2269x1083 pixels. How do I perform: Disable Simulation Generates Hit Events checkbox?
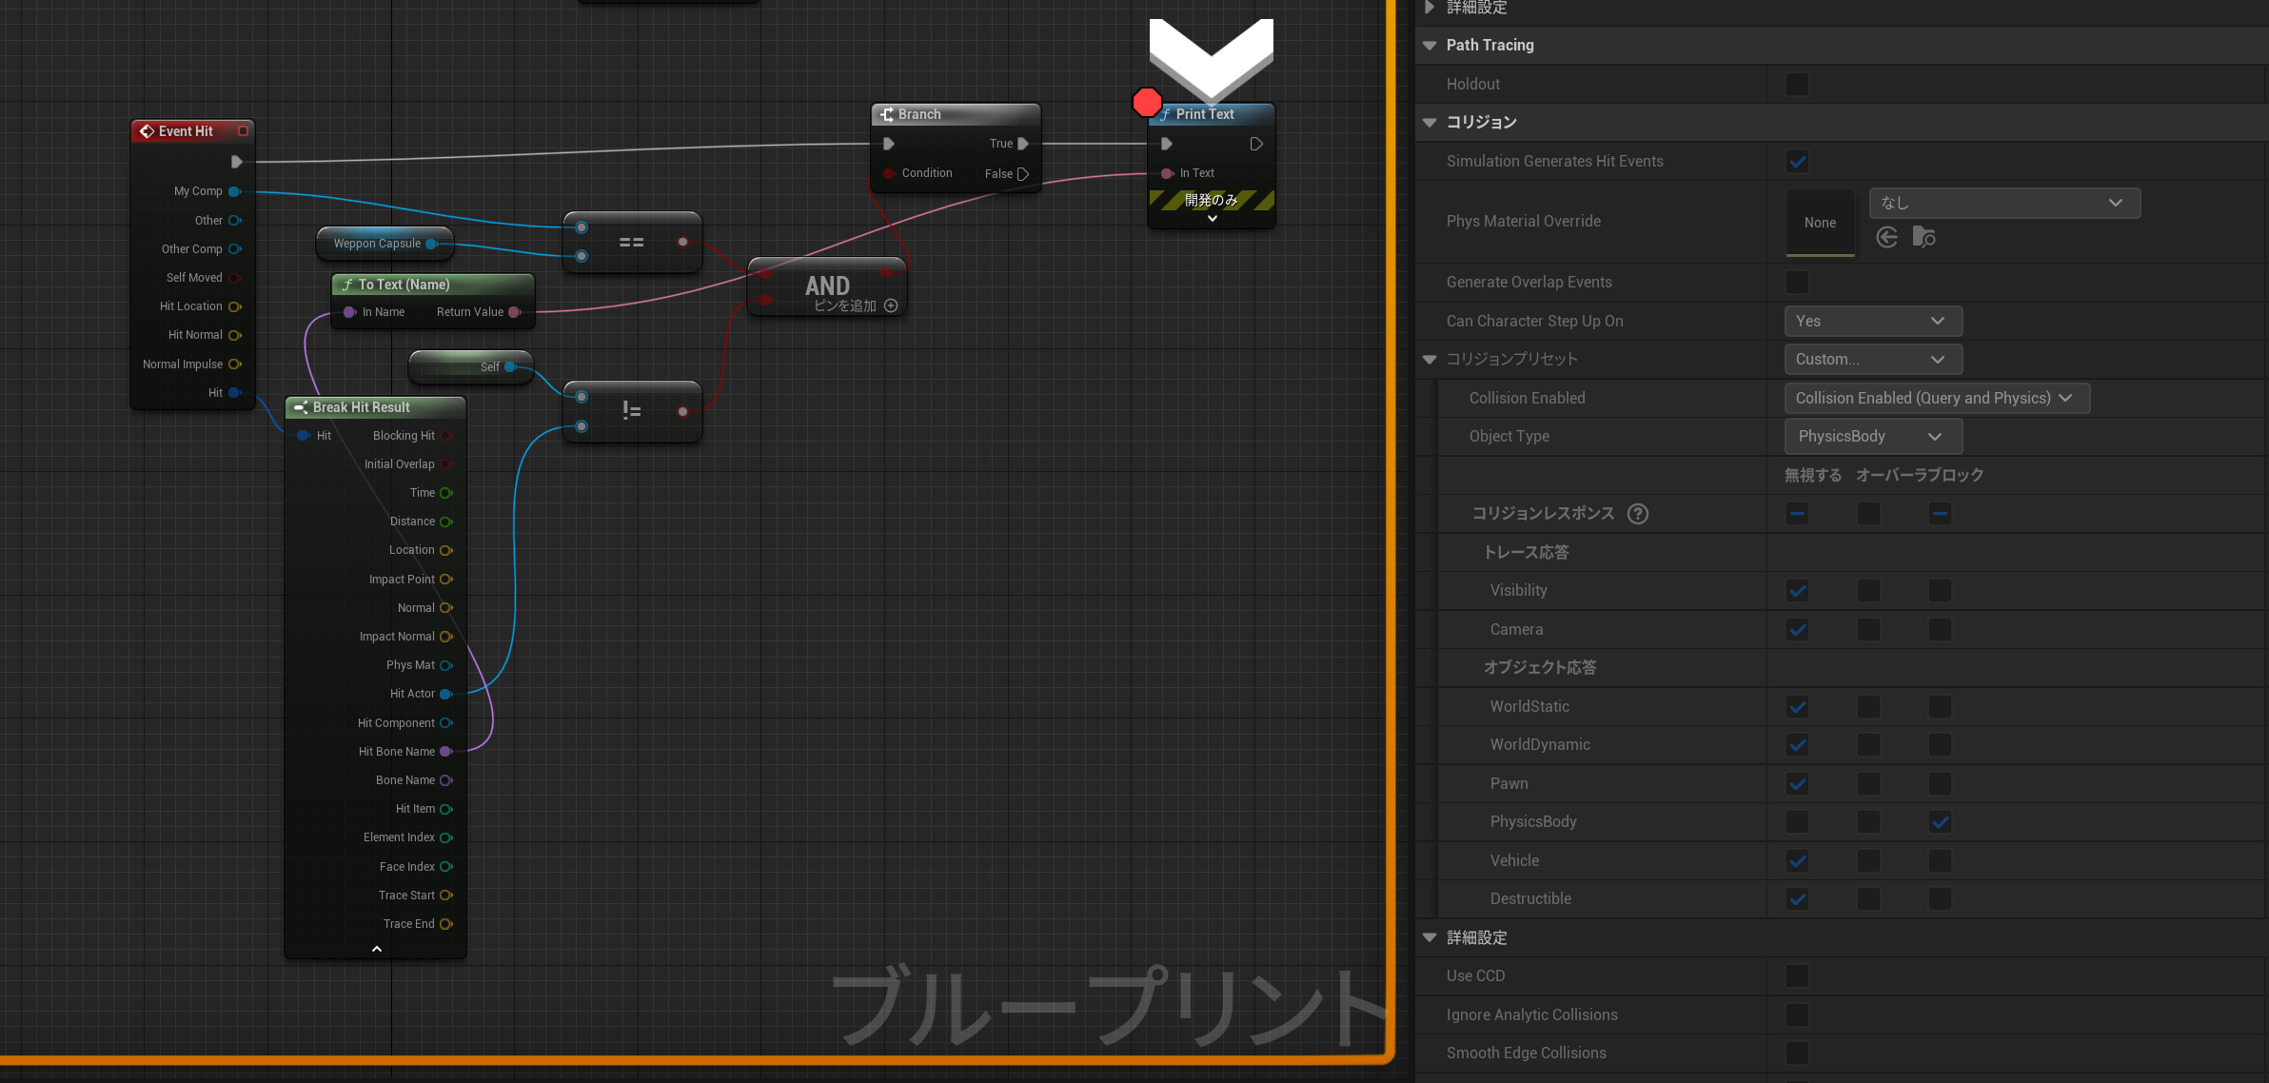(1797, 161)
